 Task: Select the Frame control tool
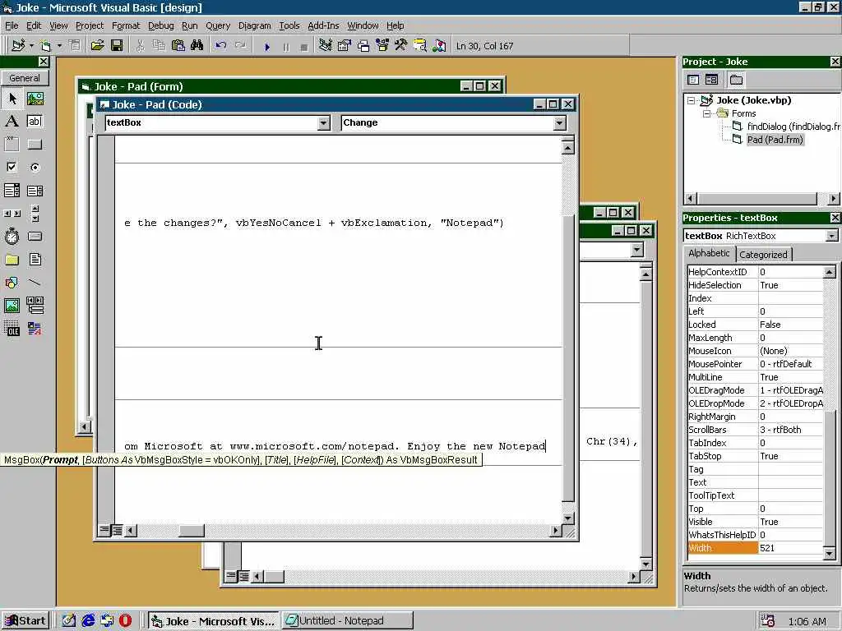pos(12,145)
